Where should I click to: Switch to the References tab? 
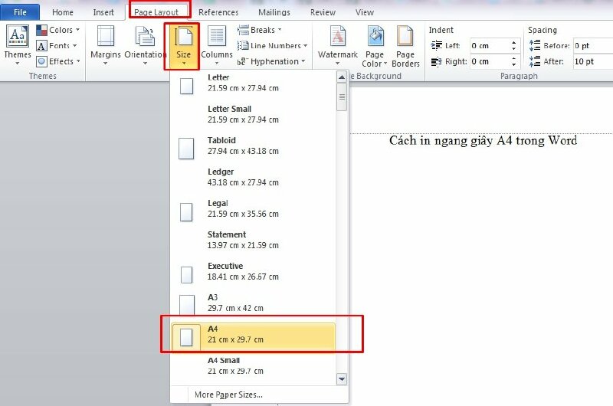point(218,12)
